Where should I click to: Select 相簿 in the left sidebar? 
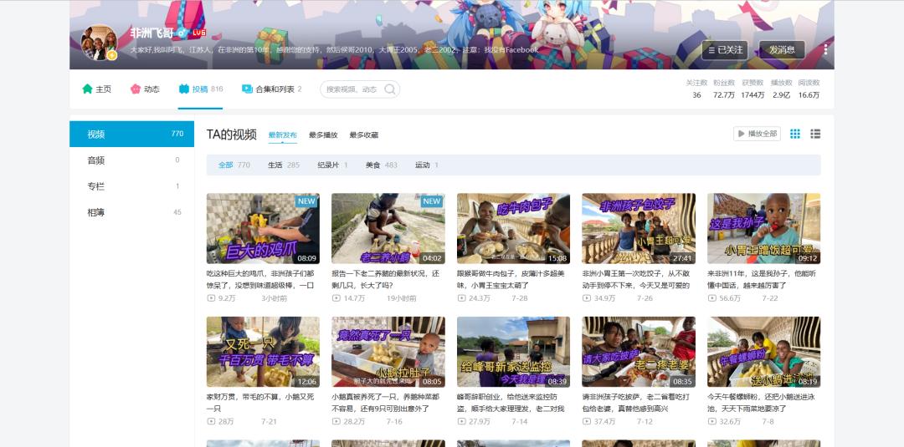(x=132, y=211)
